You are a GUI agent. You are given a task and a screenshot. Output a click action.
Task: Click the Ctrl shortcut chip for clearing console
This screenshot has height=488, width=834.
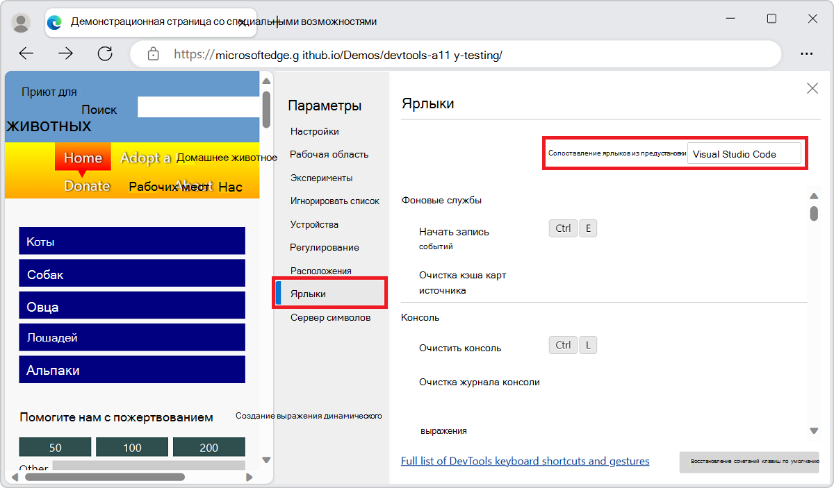coord(563,345)
